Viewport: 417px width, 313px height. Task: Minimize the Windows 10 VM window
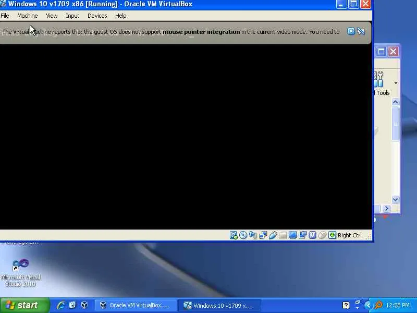341,4
